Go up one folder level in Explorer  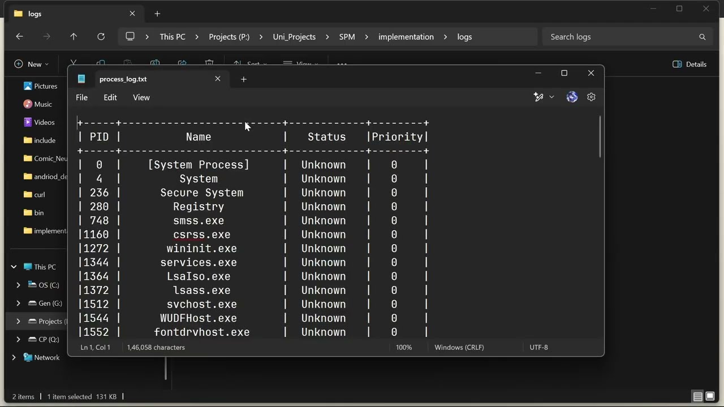point(74,37)
